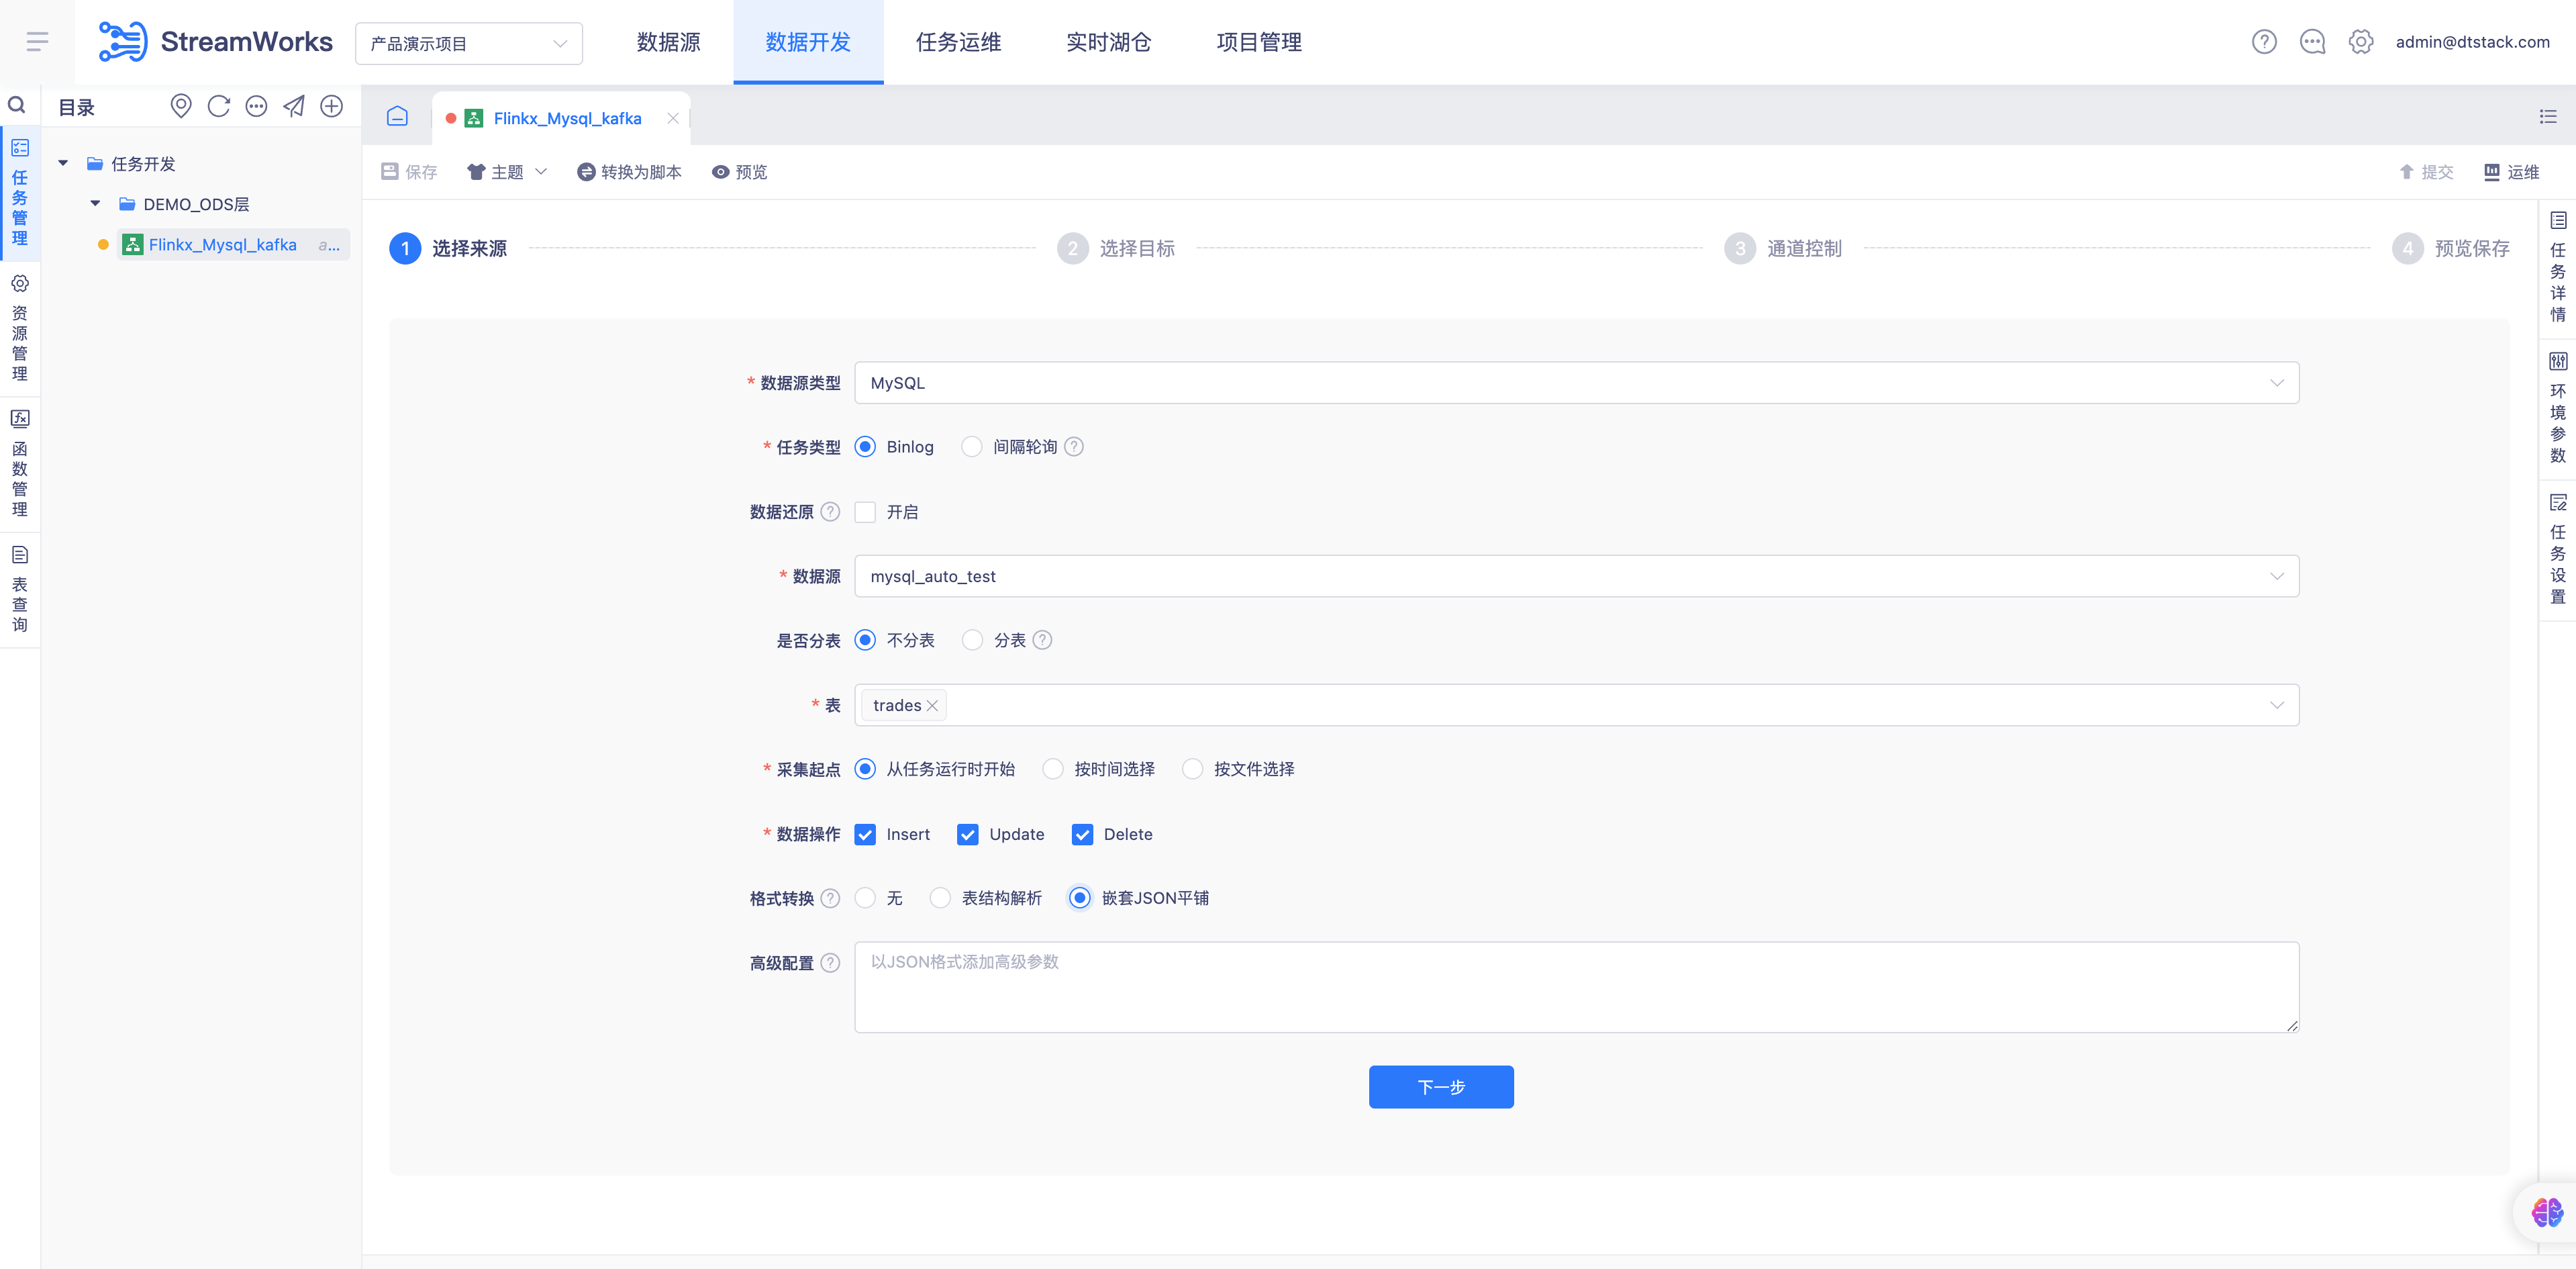Refresh the directory tree
2576x1269 pixels.
point(219,106)
